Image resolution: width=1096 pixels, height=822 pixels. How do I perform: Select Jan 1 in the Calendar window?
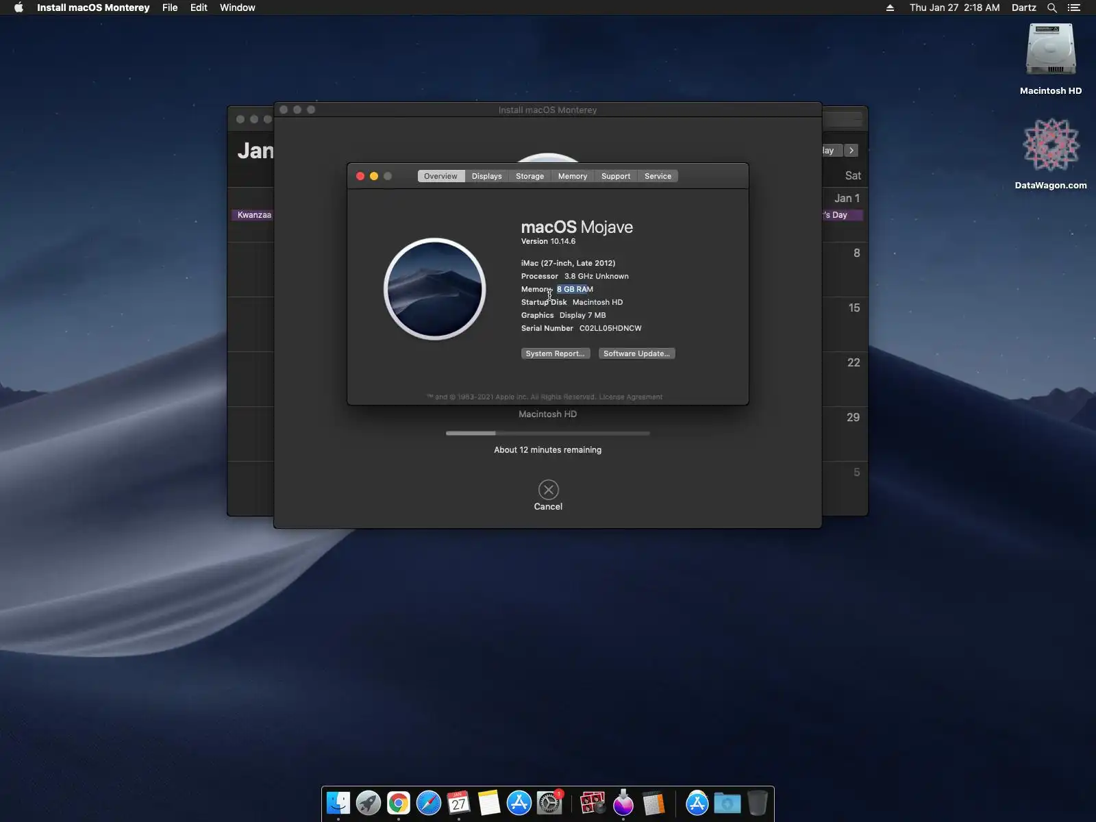847,199
